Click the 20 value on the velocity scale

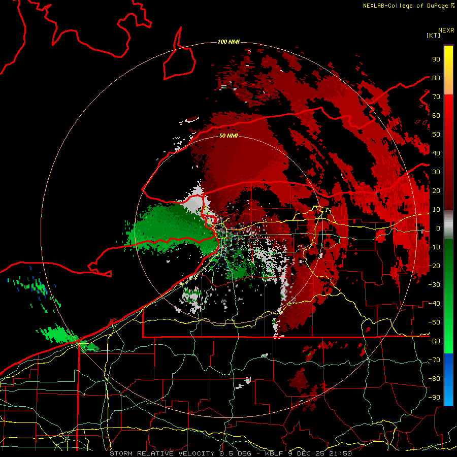coord(436,190)
